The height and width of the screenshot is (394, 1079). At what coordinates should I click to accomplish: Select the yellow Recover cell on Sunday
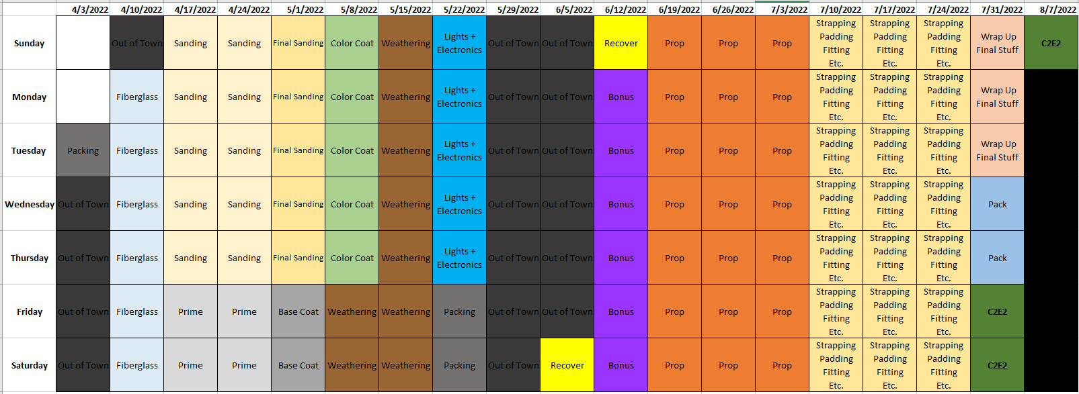pyautogui.click(x=621, y=43)
